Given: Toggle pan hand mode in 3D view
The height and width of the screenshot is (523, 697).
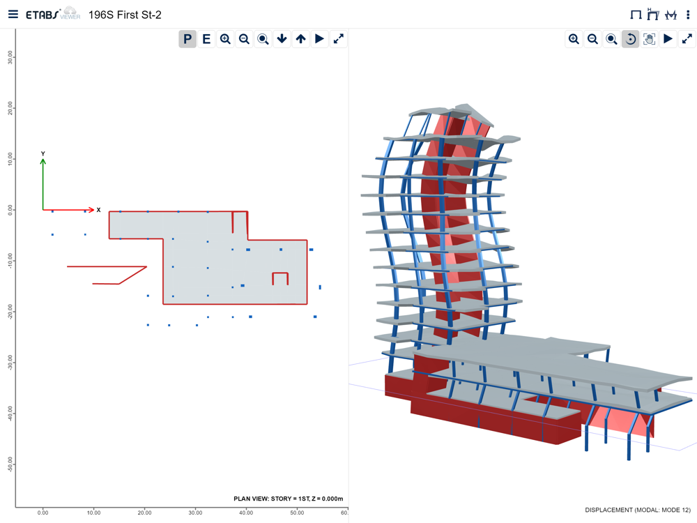Looking at the screenshot, I should 650,39.
